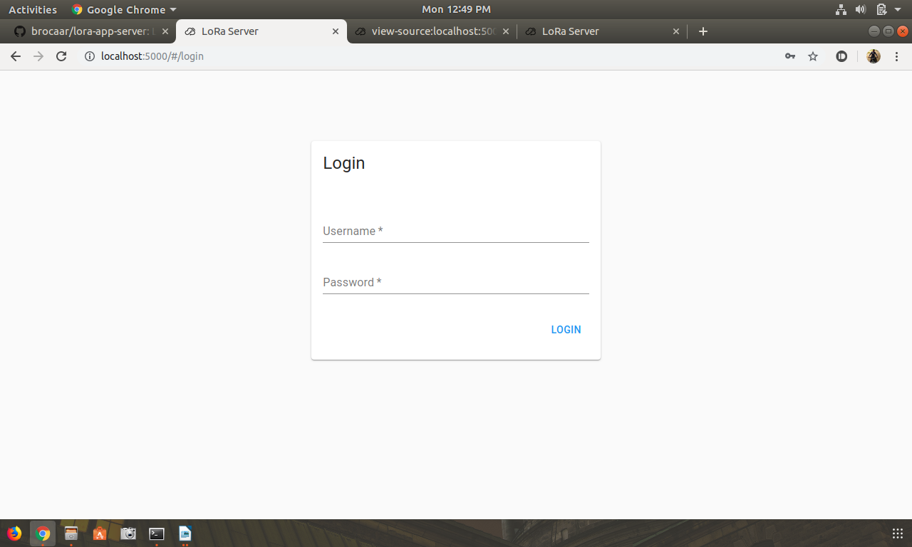Bookmark this page with the star icon
The width and height of the screenshot is (912, 547).
[813, 56]
